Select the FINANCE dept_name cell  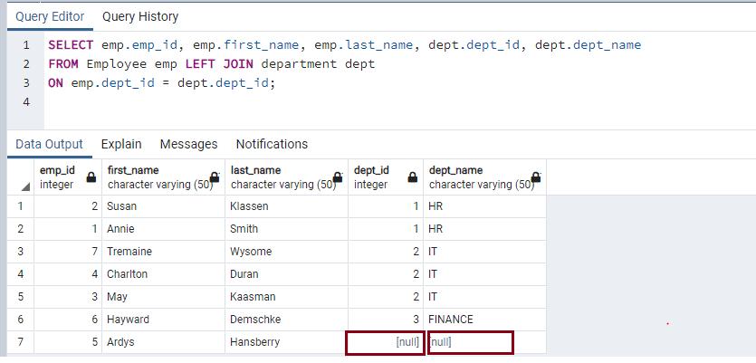pyautogui.click(x=484, y=320)
